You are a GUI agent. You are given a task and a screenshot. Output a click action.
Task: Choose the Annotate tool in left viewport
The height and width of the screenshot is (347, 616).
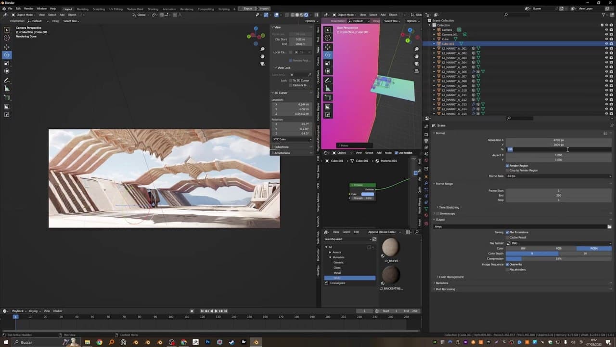coord(7,80)
